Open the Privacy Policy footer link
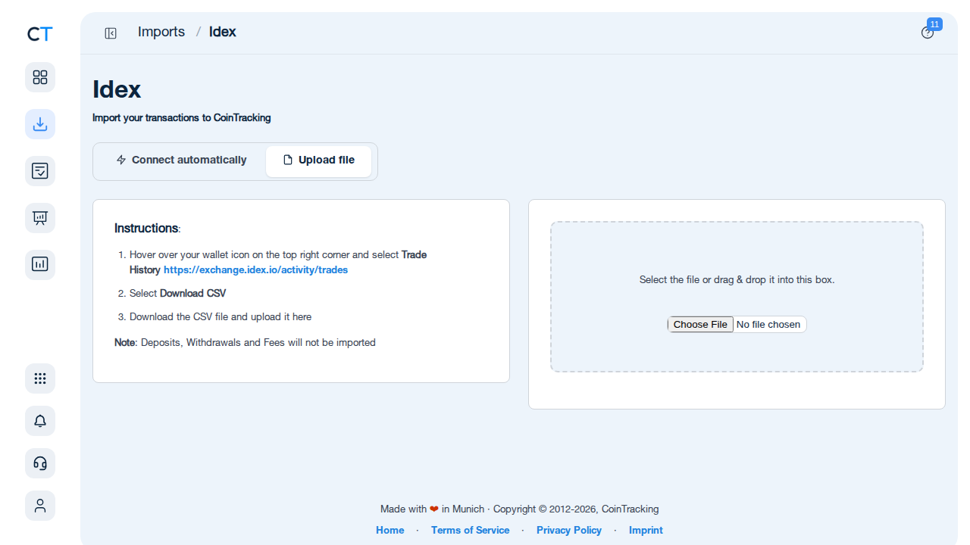Image resolution: width=970 pixels, height=545 pixels. coord(569,531)
